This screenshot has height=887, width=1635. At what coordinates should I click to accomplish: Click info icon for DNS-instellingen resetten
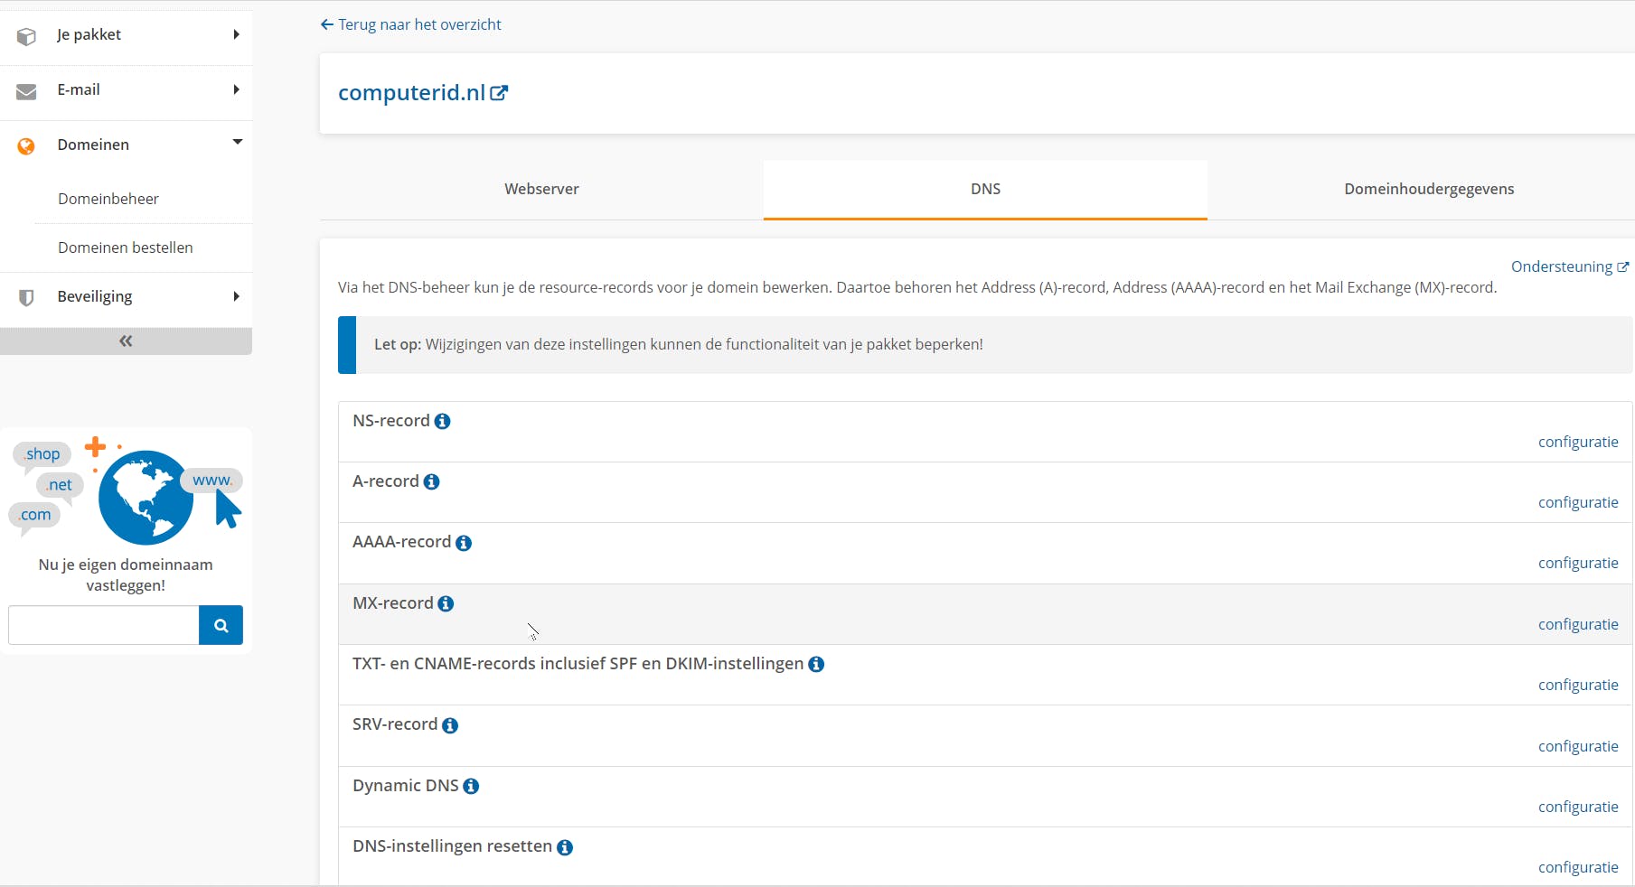pos(565,847)
